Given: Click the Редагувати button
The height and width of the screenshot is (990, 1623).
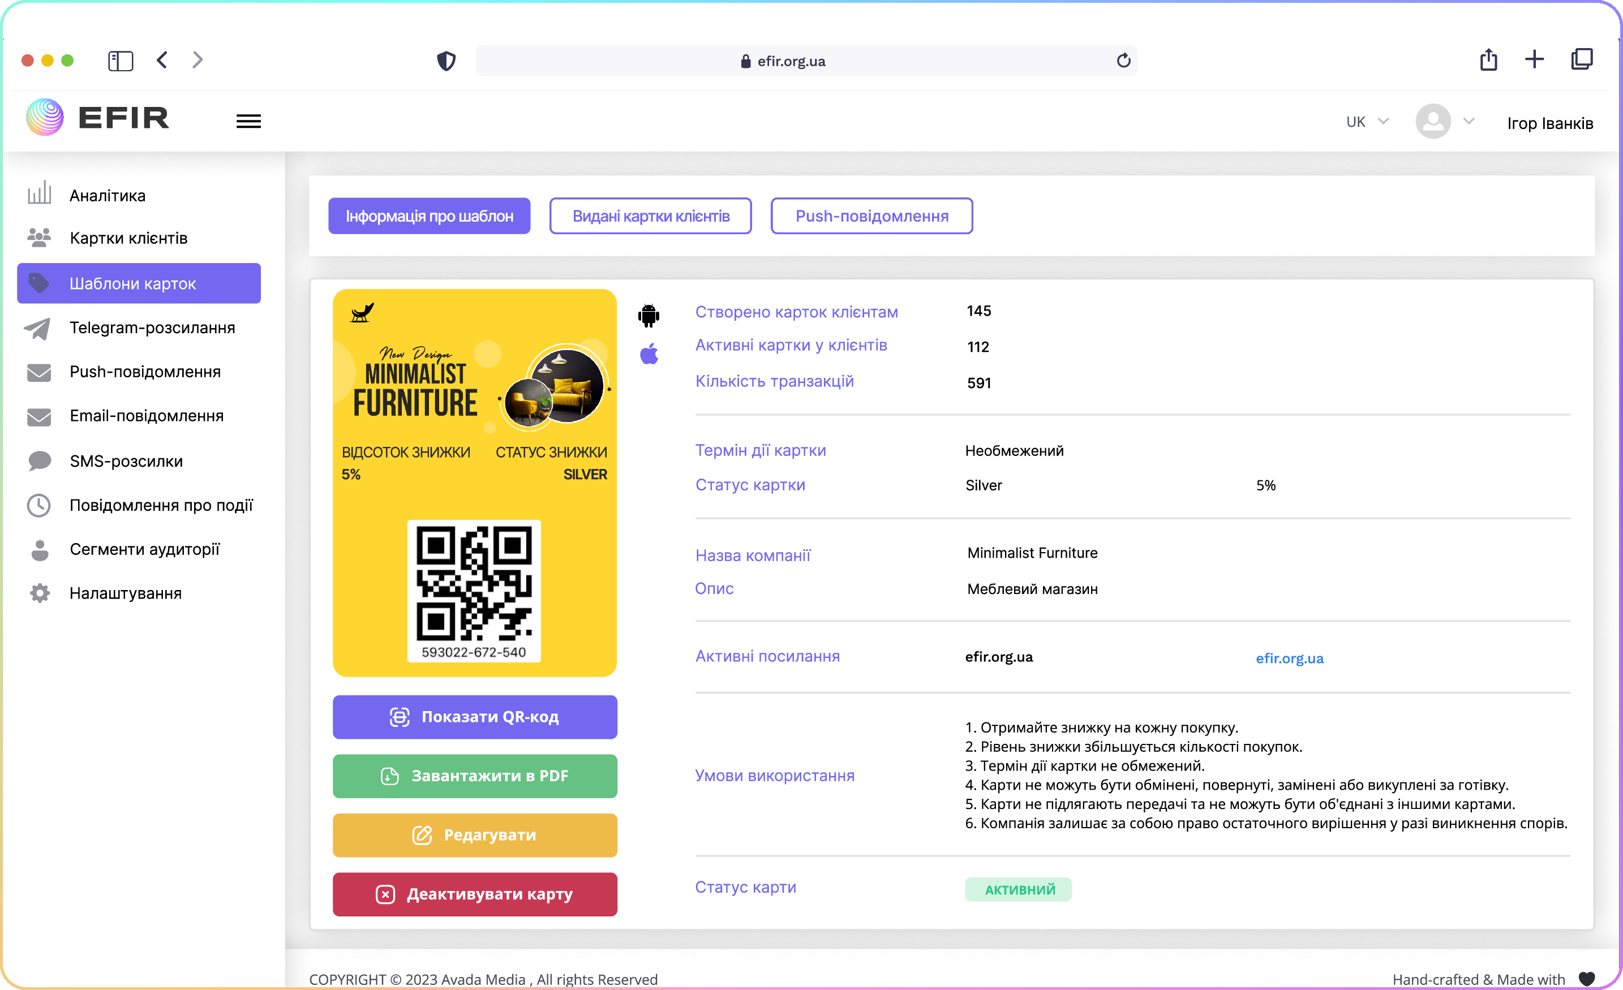Looking at the screenshot, I should point(475,835).
